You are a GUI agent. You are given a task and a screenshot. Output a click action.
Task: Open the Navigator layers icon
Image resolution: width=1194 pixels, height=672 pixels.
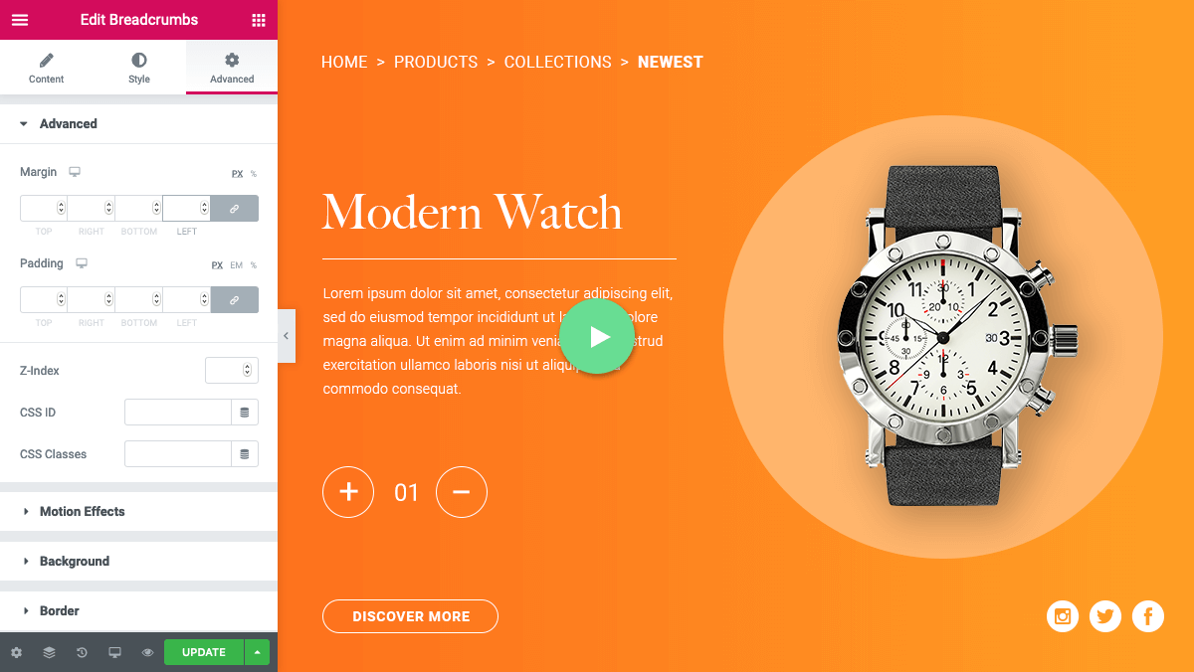(x=49, y=653)
